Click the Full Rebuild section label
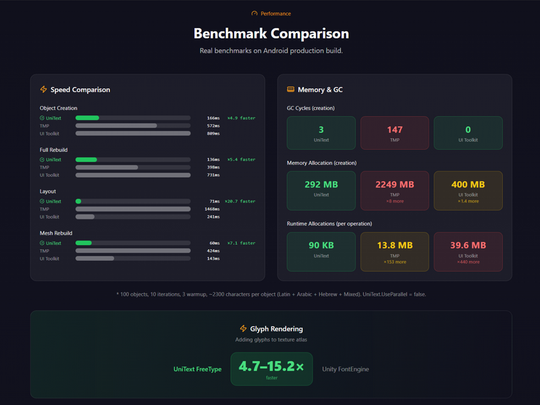Screen dimensions: 540x405 [x=53, y=150]
